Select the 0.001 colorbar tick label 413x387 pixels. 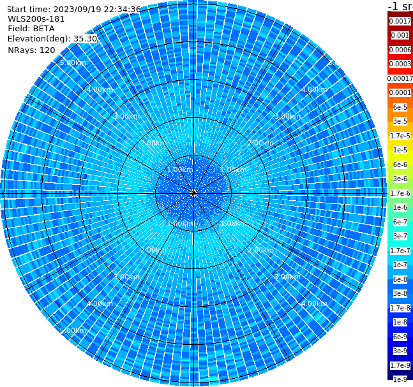tap(400, 35)
